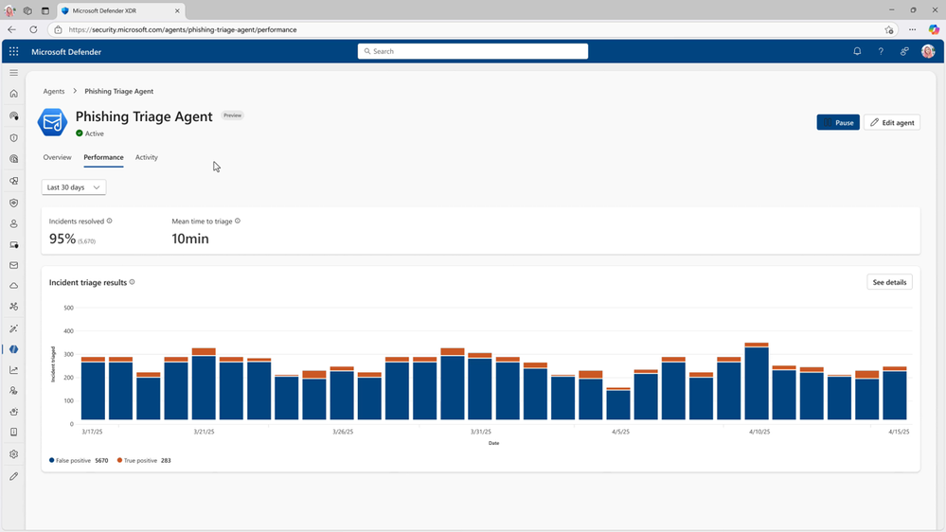Image resolution: width=946 pixels, height=532 pixels.
Task: Open the app launcher waffle icon
Action: click(14, 52)
